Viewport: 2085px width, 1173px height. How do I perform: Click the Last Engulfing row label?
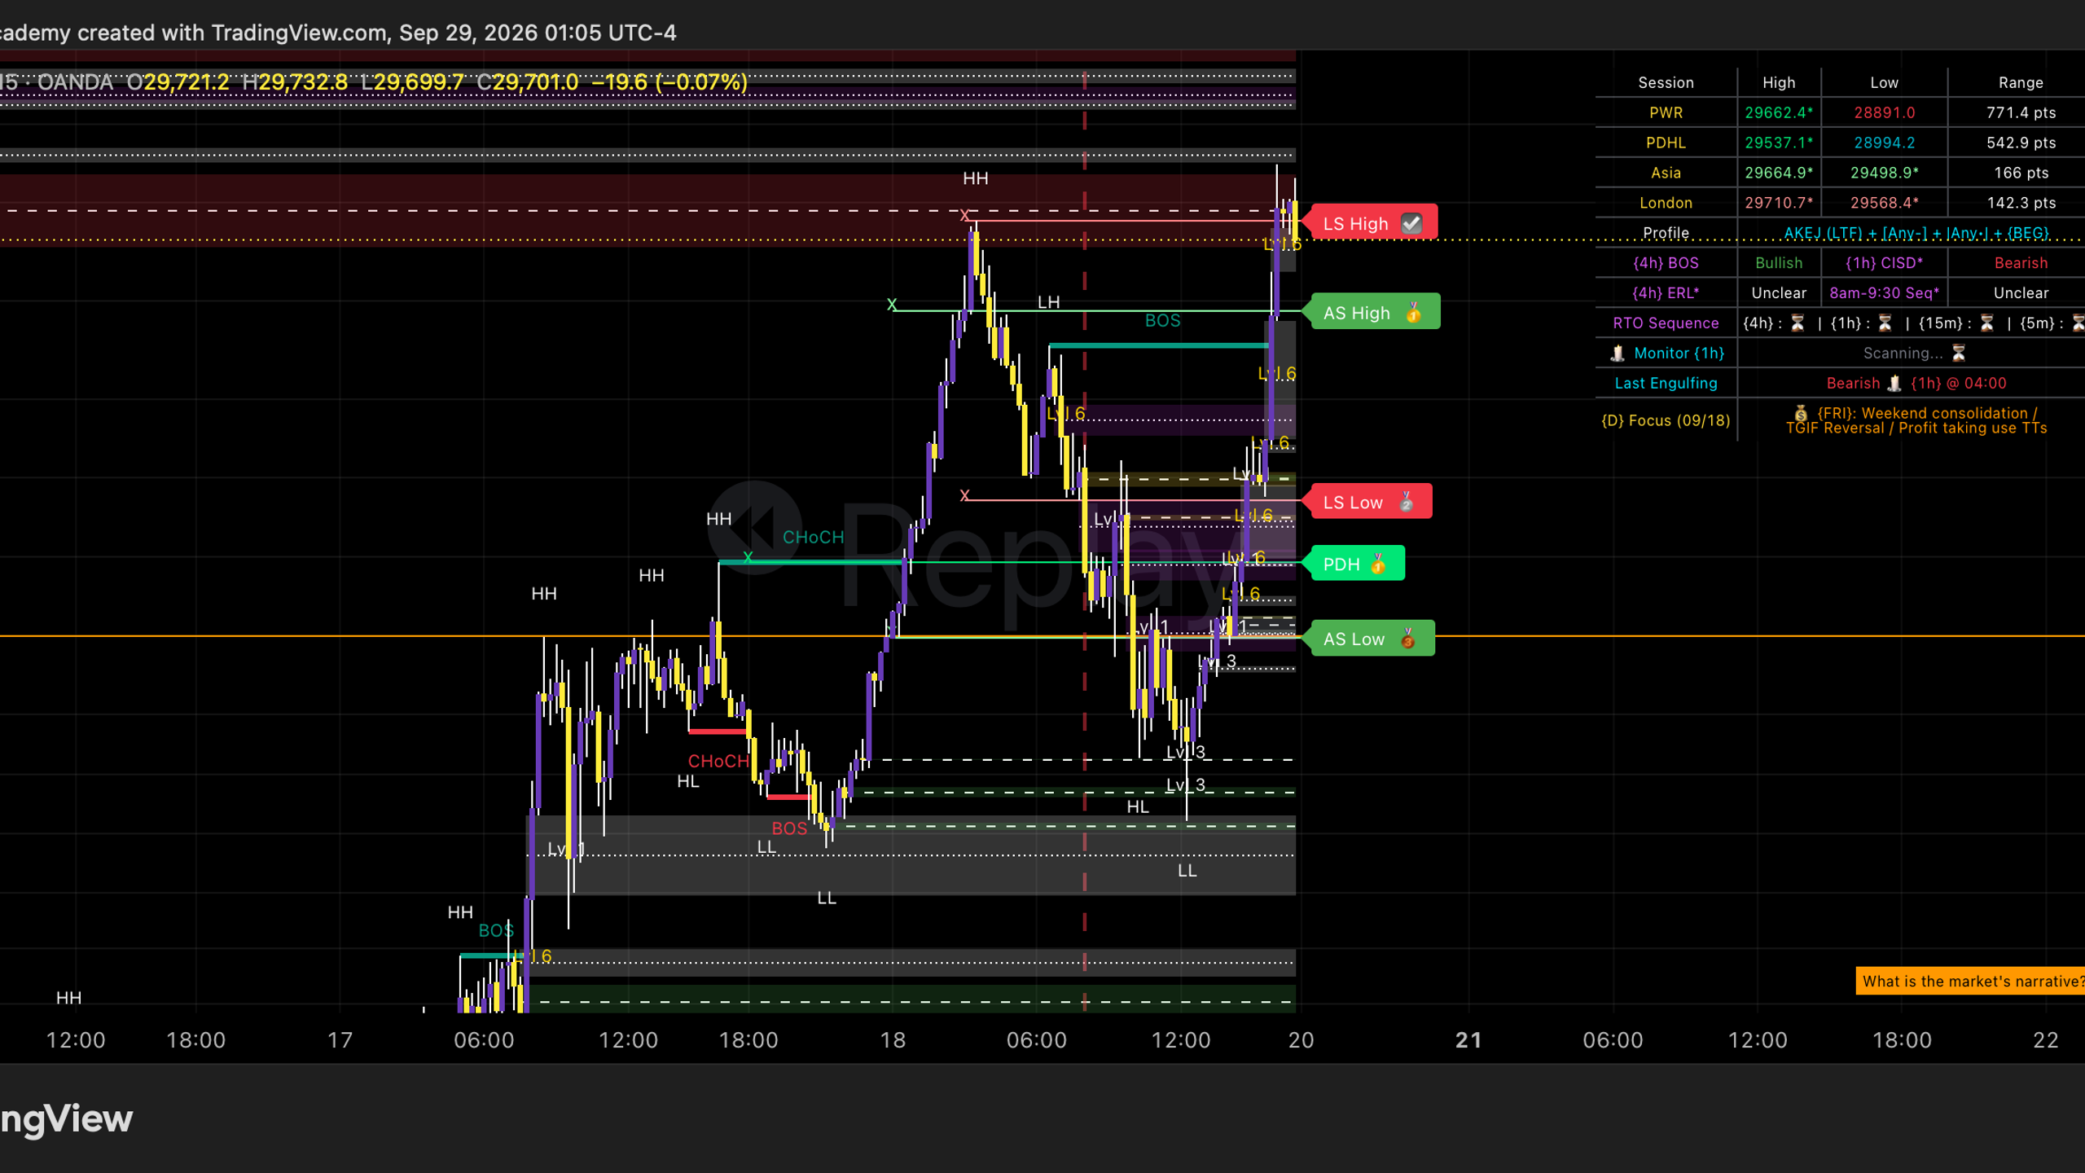(x=1666, y=383)
